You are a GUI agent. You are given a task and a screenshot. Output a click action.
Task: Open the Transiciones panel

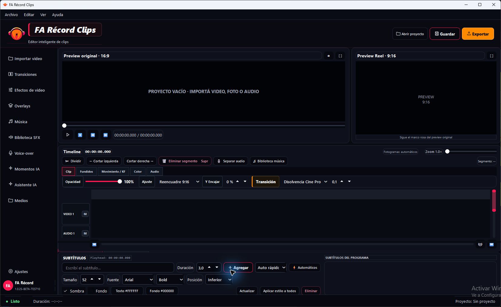click(23, 74)
